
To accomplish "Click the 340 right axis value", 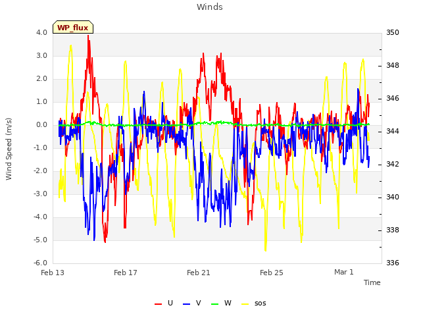I will coord(393,197).
